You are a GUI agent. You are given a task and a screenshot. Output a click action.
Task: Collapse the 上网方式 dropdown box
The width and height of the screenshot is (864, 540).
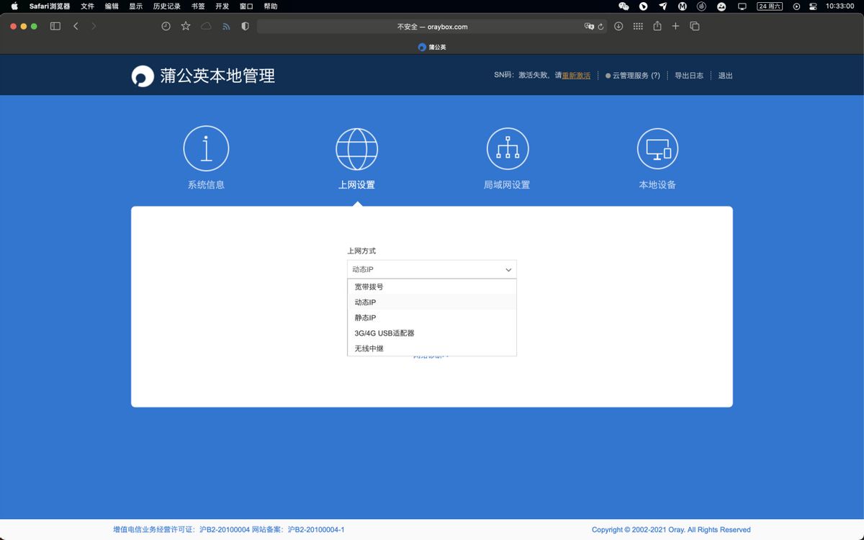tap(432, 269)
